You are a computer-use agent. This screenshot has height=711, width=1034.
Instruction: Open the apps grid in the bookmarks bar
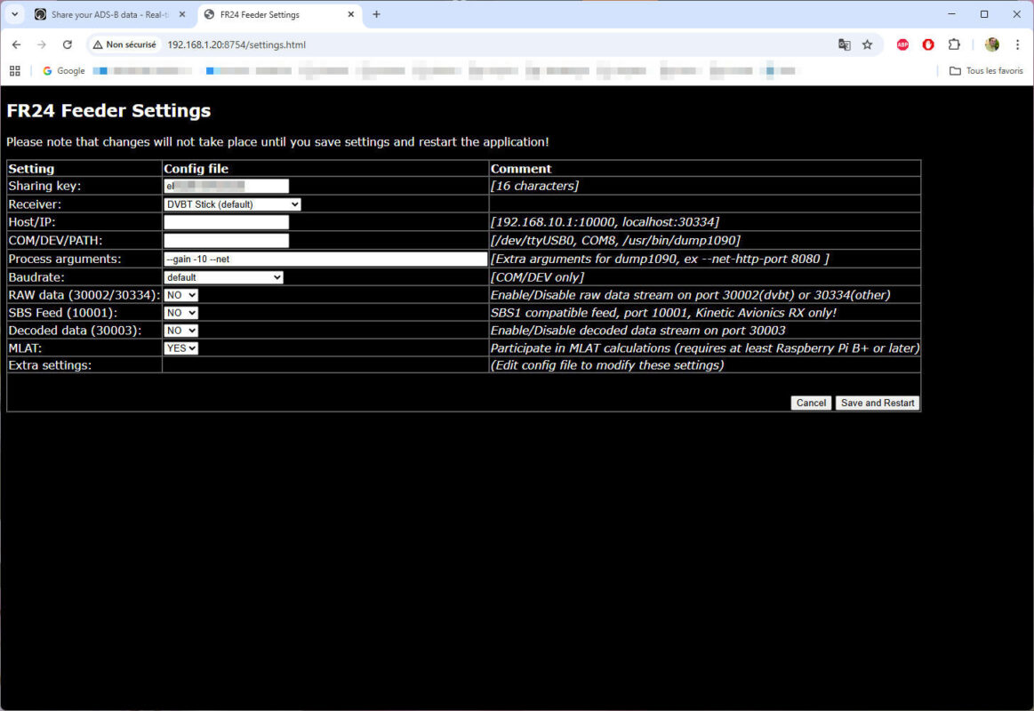[x=14, y=70]
